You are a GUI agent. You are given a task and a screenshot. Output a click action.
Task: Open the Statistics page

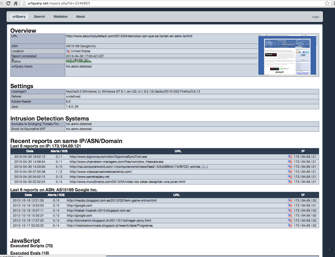click(60, 16)
